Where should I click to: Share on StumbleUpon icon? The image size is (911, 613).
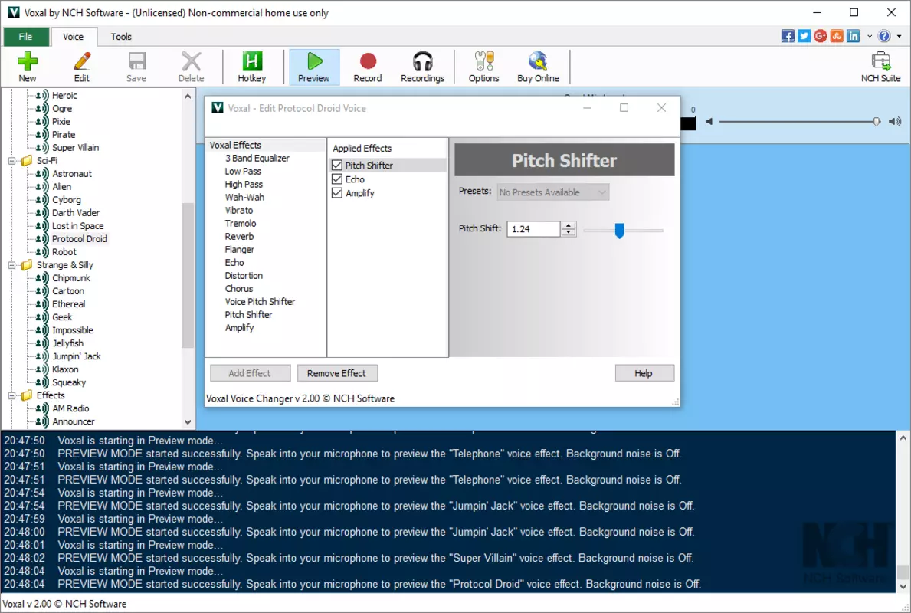(x=837, y=36)
